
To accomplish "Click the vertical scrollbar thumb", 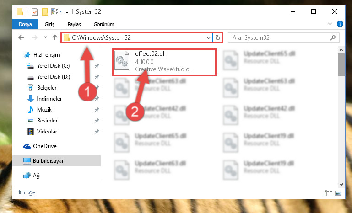I will coord(341,65).
